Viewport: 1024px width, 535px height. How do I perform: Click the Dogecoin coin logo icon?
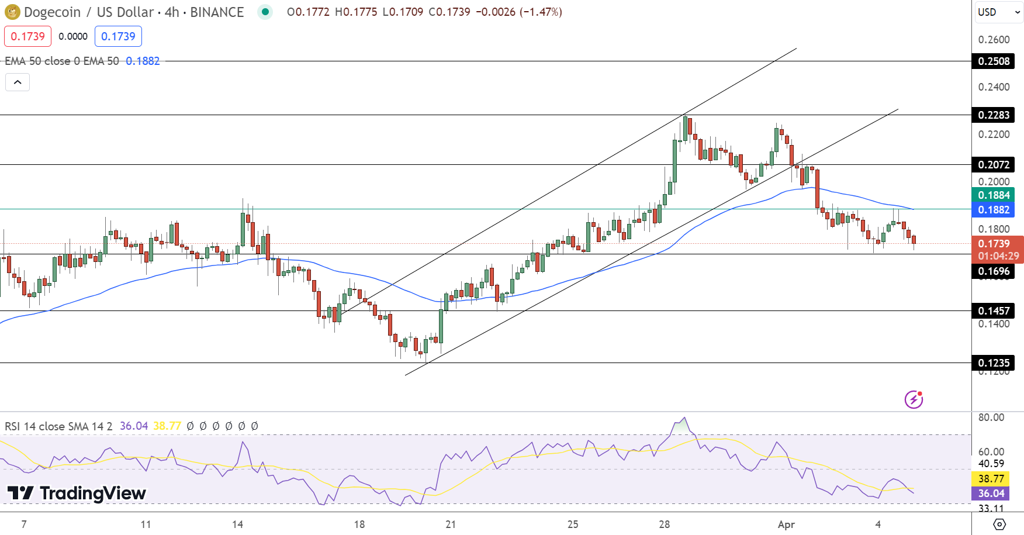tap(12, 12)
